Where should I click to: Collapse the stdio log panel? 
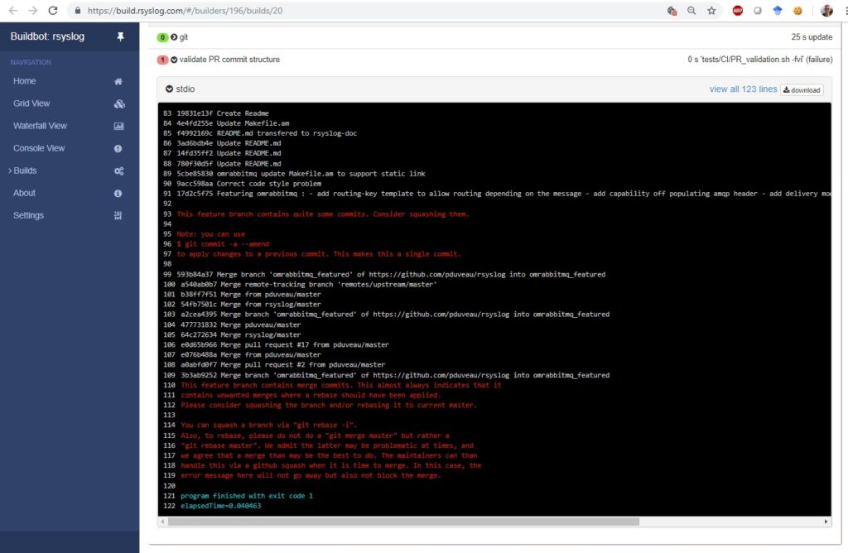(x=169, y=89)
